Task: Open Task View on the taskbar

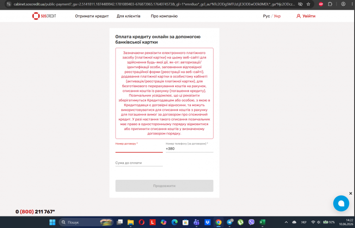Action: click(120, 222)
